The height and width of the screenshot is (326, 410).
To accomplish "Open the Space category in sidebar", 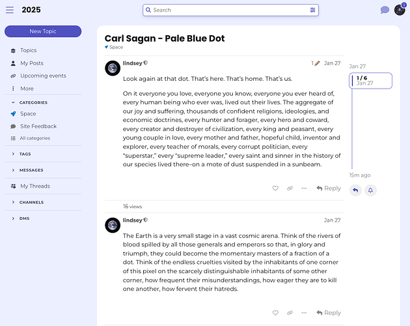I will point(28,113).
